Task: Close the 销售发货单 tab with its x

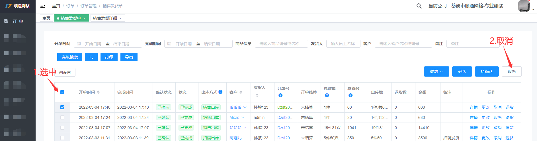Action: point(84,18)
